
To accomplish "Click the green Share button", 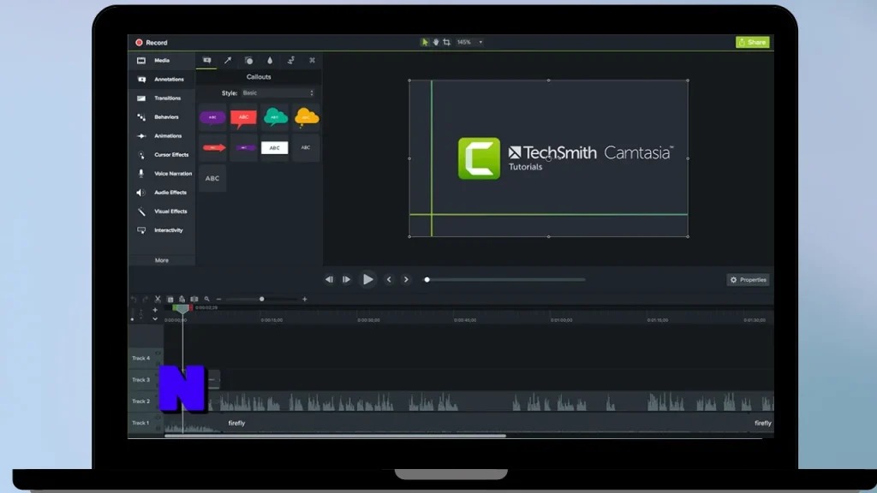I will [x=752, y=42].
